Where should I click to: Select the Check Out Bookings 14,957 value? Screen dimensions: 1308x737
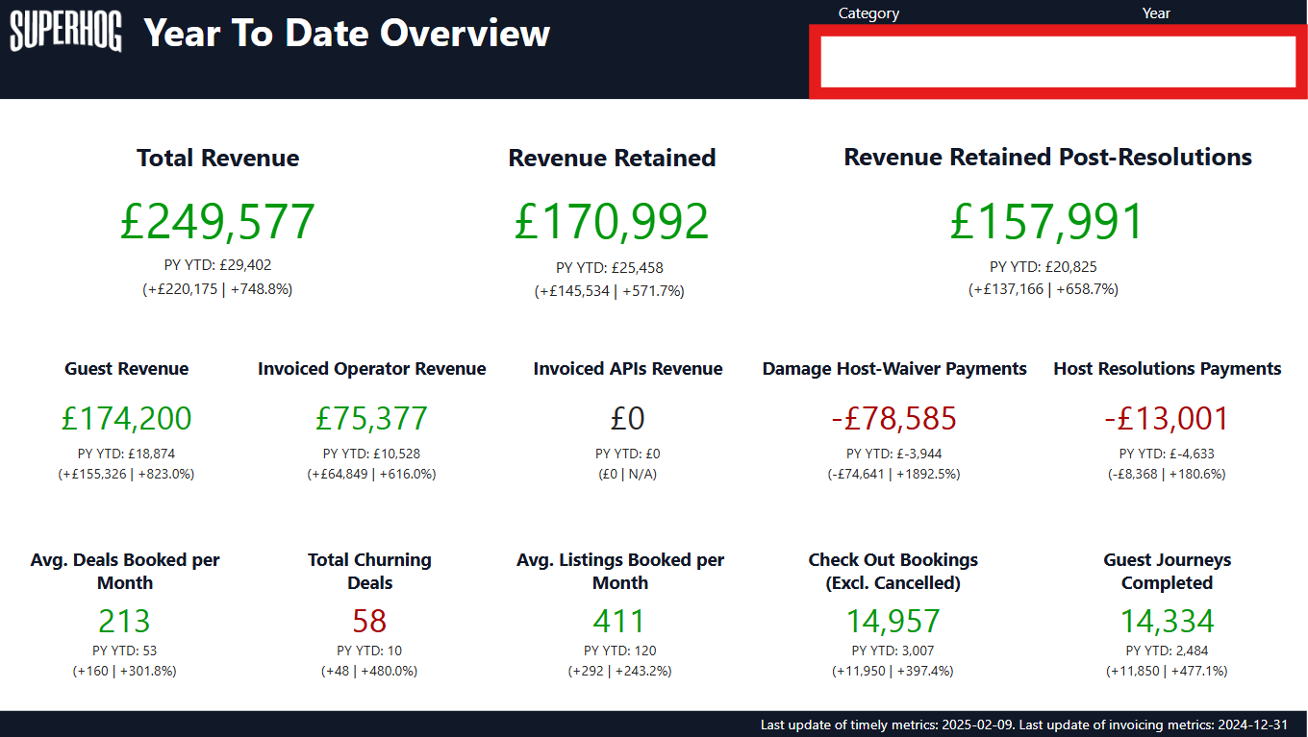click(x=893, y=622)
